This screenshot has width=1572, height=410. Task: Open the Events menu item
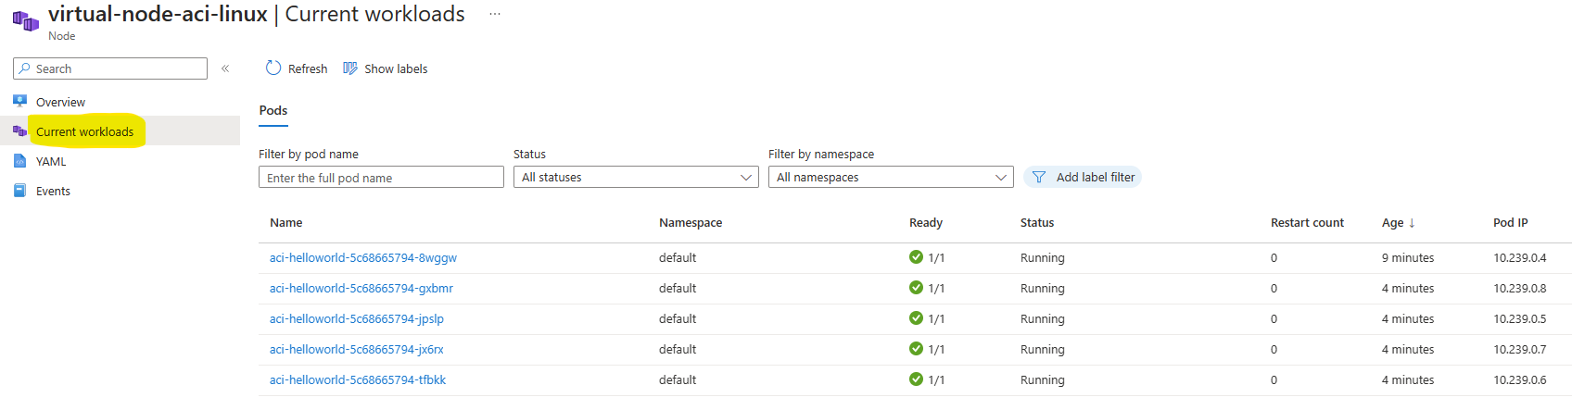pyautogui.click(x=53, y=192)
